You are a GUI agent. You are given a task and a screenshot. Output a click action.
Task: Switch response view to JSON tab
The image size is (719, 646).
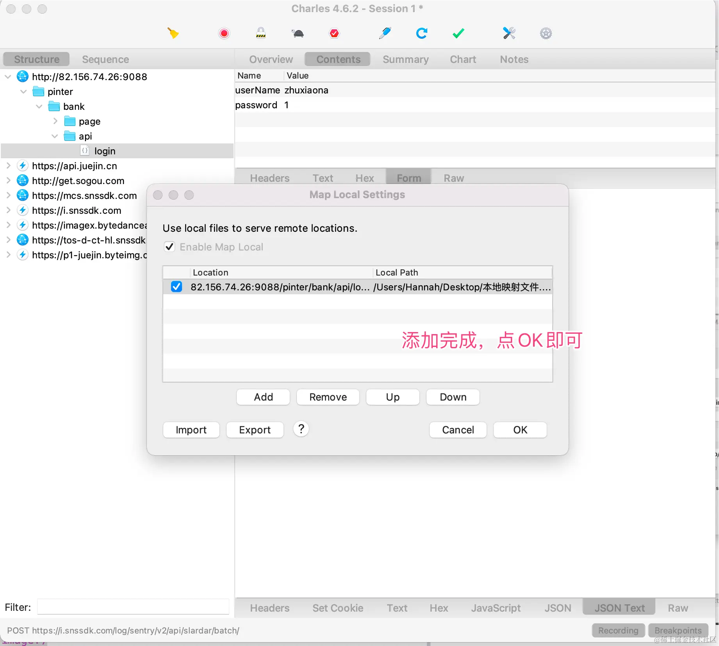(x=558, y=608)
